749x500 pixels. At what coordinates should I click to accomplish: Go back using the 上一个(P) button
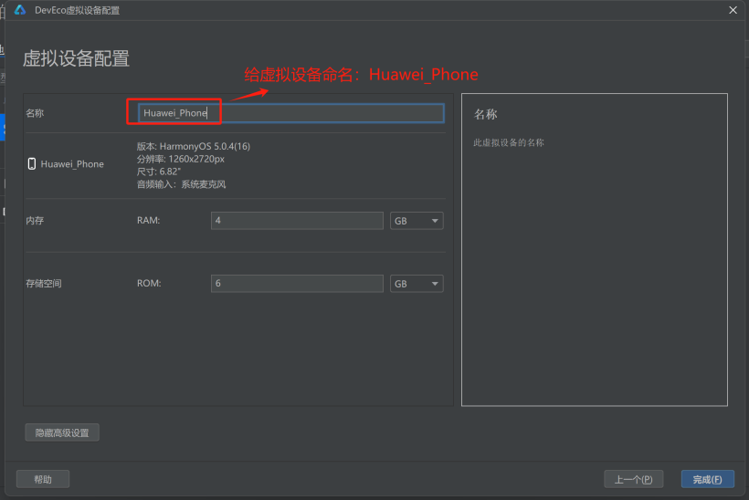point(633,479)
